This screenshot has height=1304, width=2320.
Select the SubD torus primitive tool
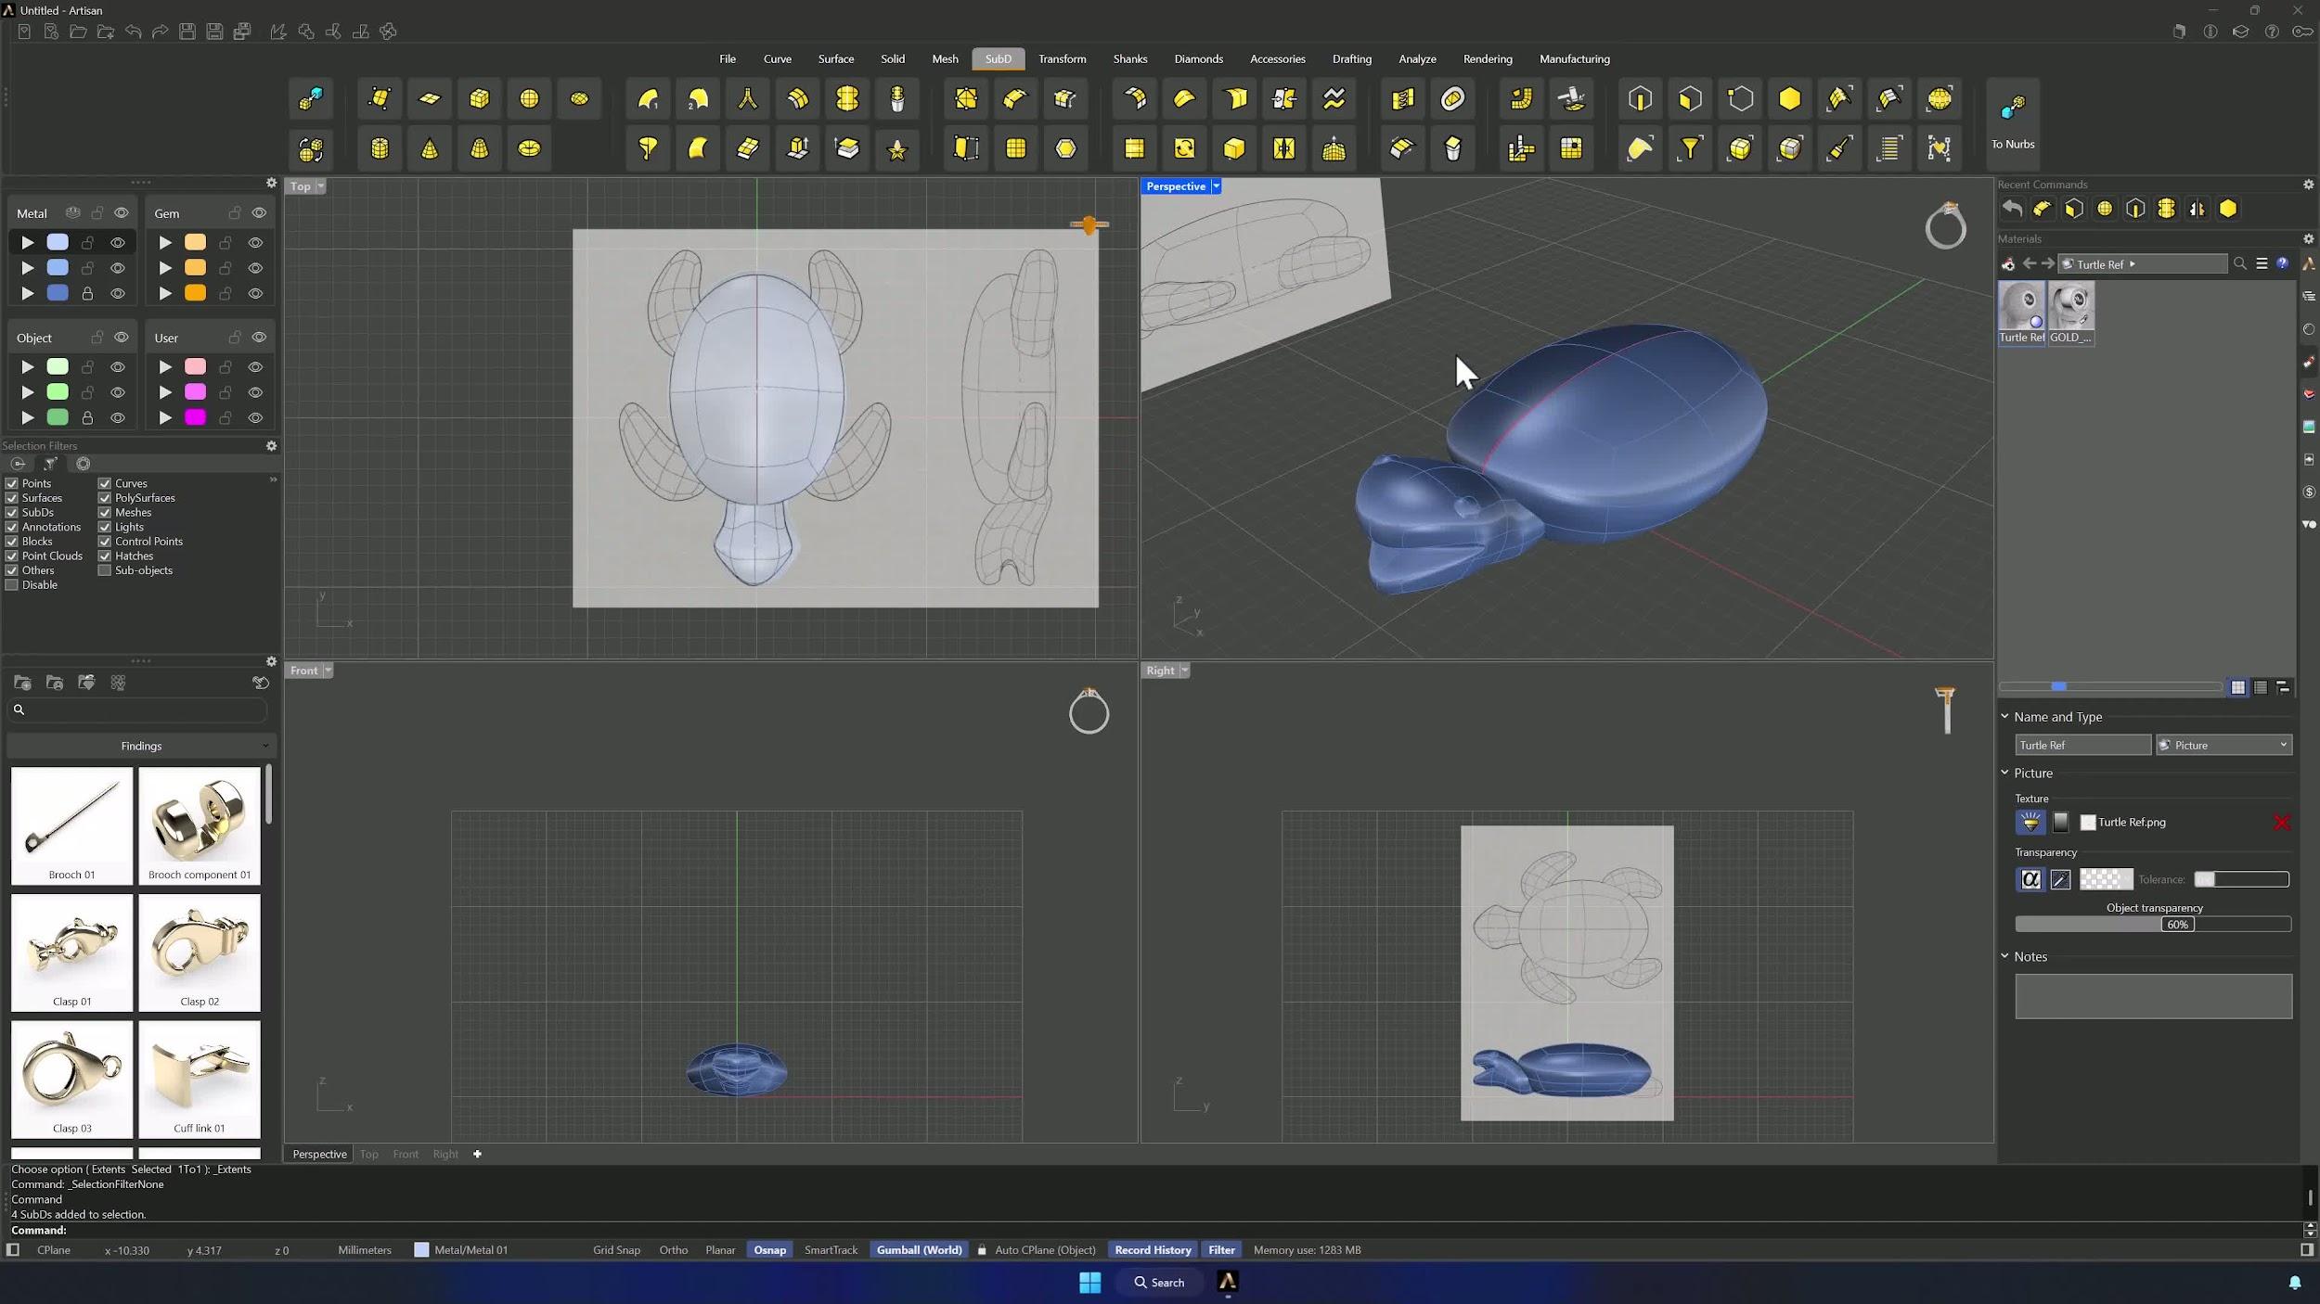tap(529, 148)
